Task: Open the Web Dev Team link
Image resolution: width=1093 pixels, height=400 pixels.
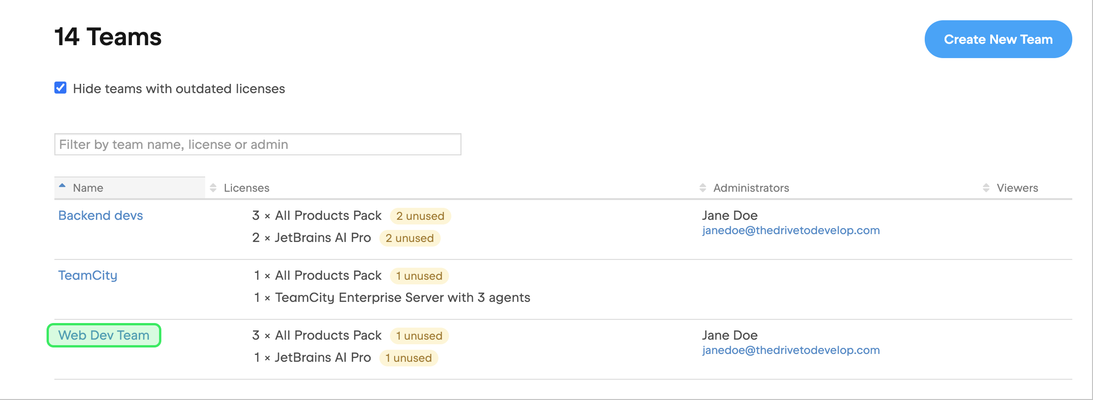Action: pyautogui.click(x=104, y=335)
